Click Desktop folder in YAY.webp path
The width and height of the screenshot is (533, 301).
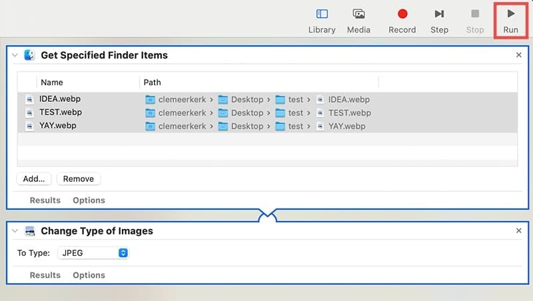pos(241,127)
